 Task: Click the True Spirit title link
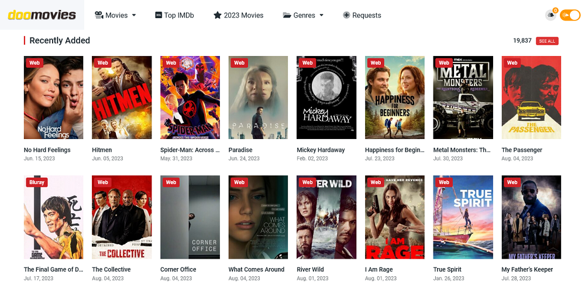(x=448, y=269)
